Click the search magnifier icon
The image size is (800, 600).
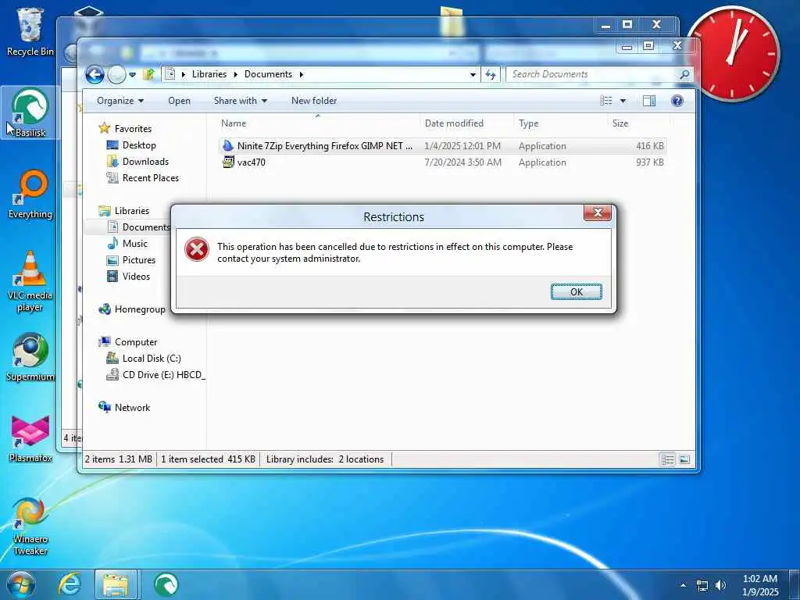coord(684,74)
